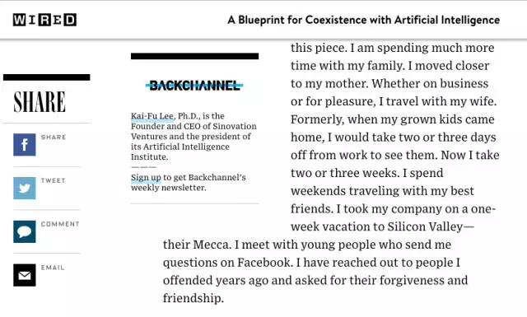Click the Twitter bird icon
Viewport: 527px width, 317px height.
(x=25, y=189)
